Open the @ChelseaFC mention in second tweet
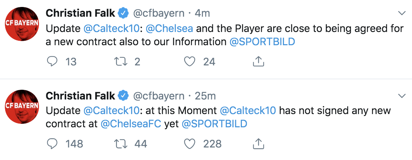412x160 pixels. coord(131,123)
